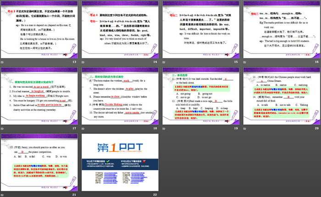The height and width of the screenshot is (197, 321).
Task: Click slide number label "20"
Action: pyautogui.click(x=317, y=128)
